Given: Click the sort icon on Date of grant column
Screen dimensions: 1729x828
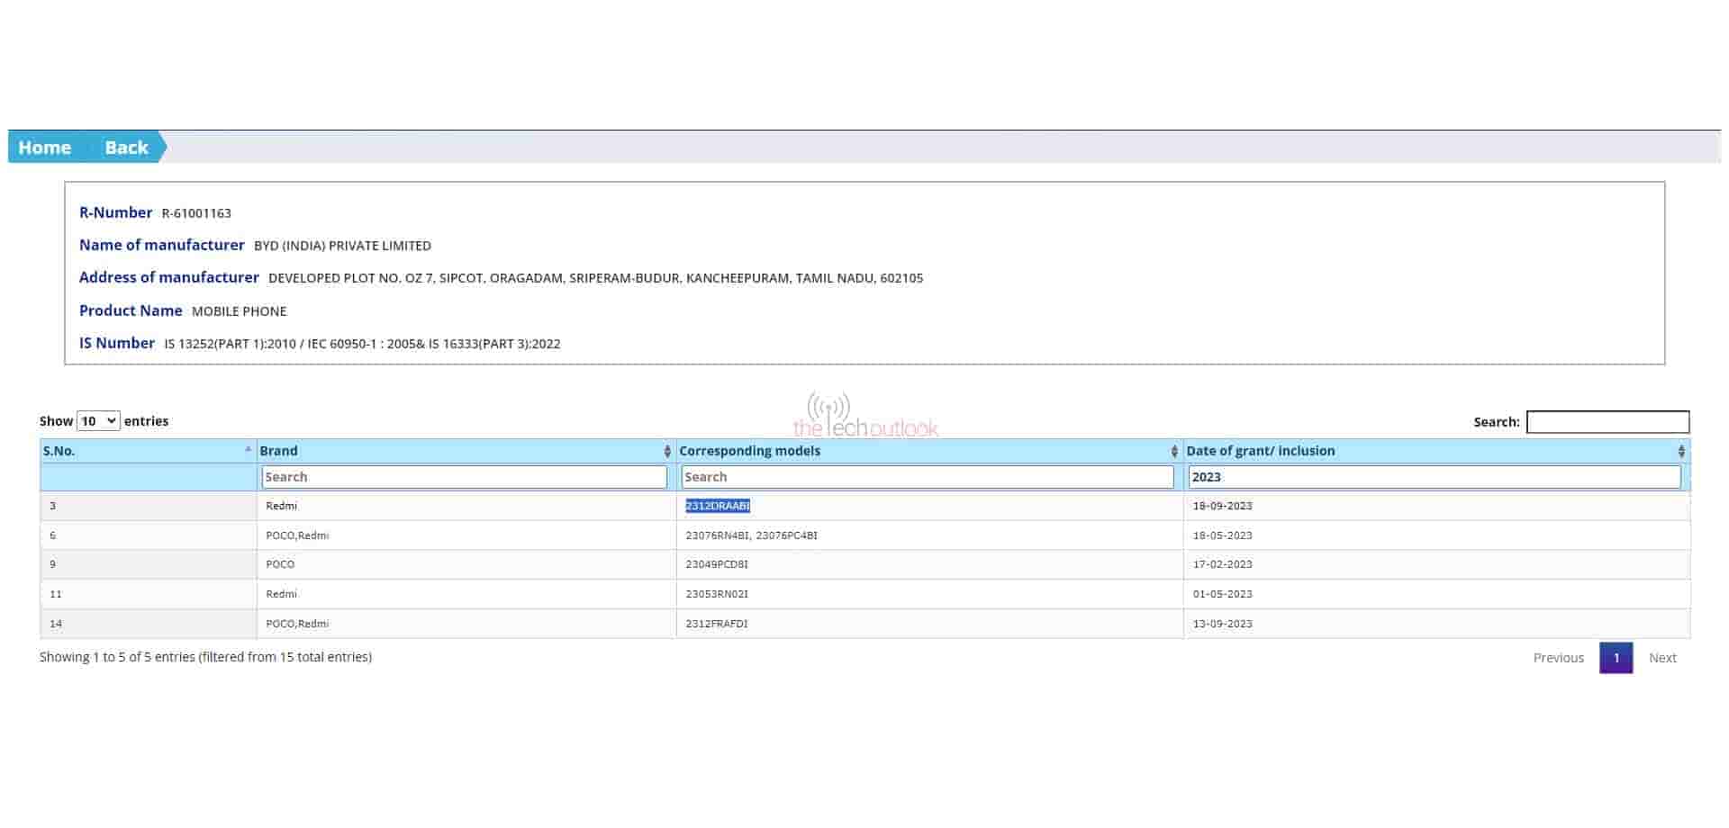Looking at the screenshot, I should tap(1683, 450).
